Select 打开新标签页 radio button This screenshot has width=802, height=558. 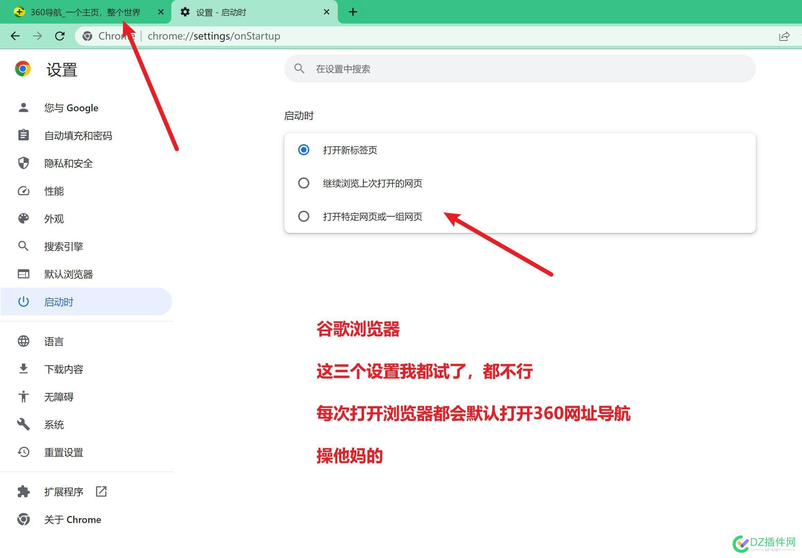(303, 150)
